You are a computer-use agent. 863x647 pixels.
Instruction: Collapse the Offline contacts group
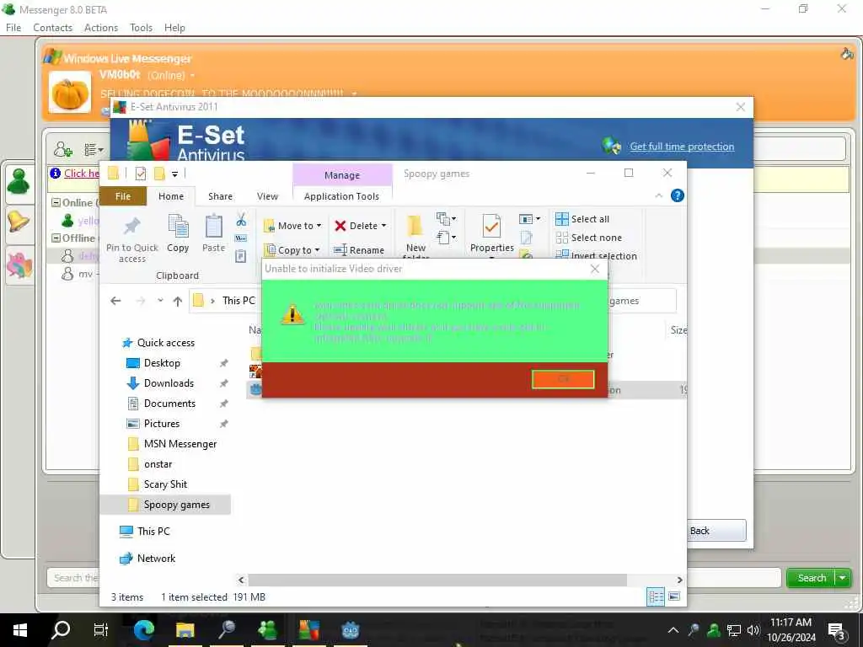(56, 238)
